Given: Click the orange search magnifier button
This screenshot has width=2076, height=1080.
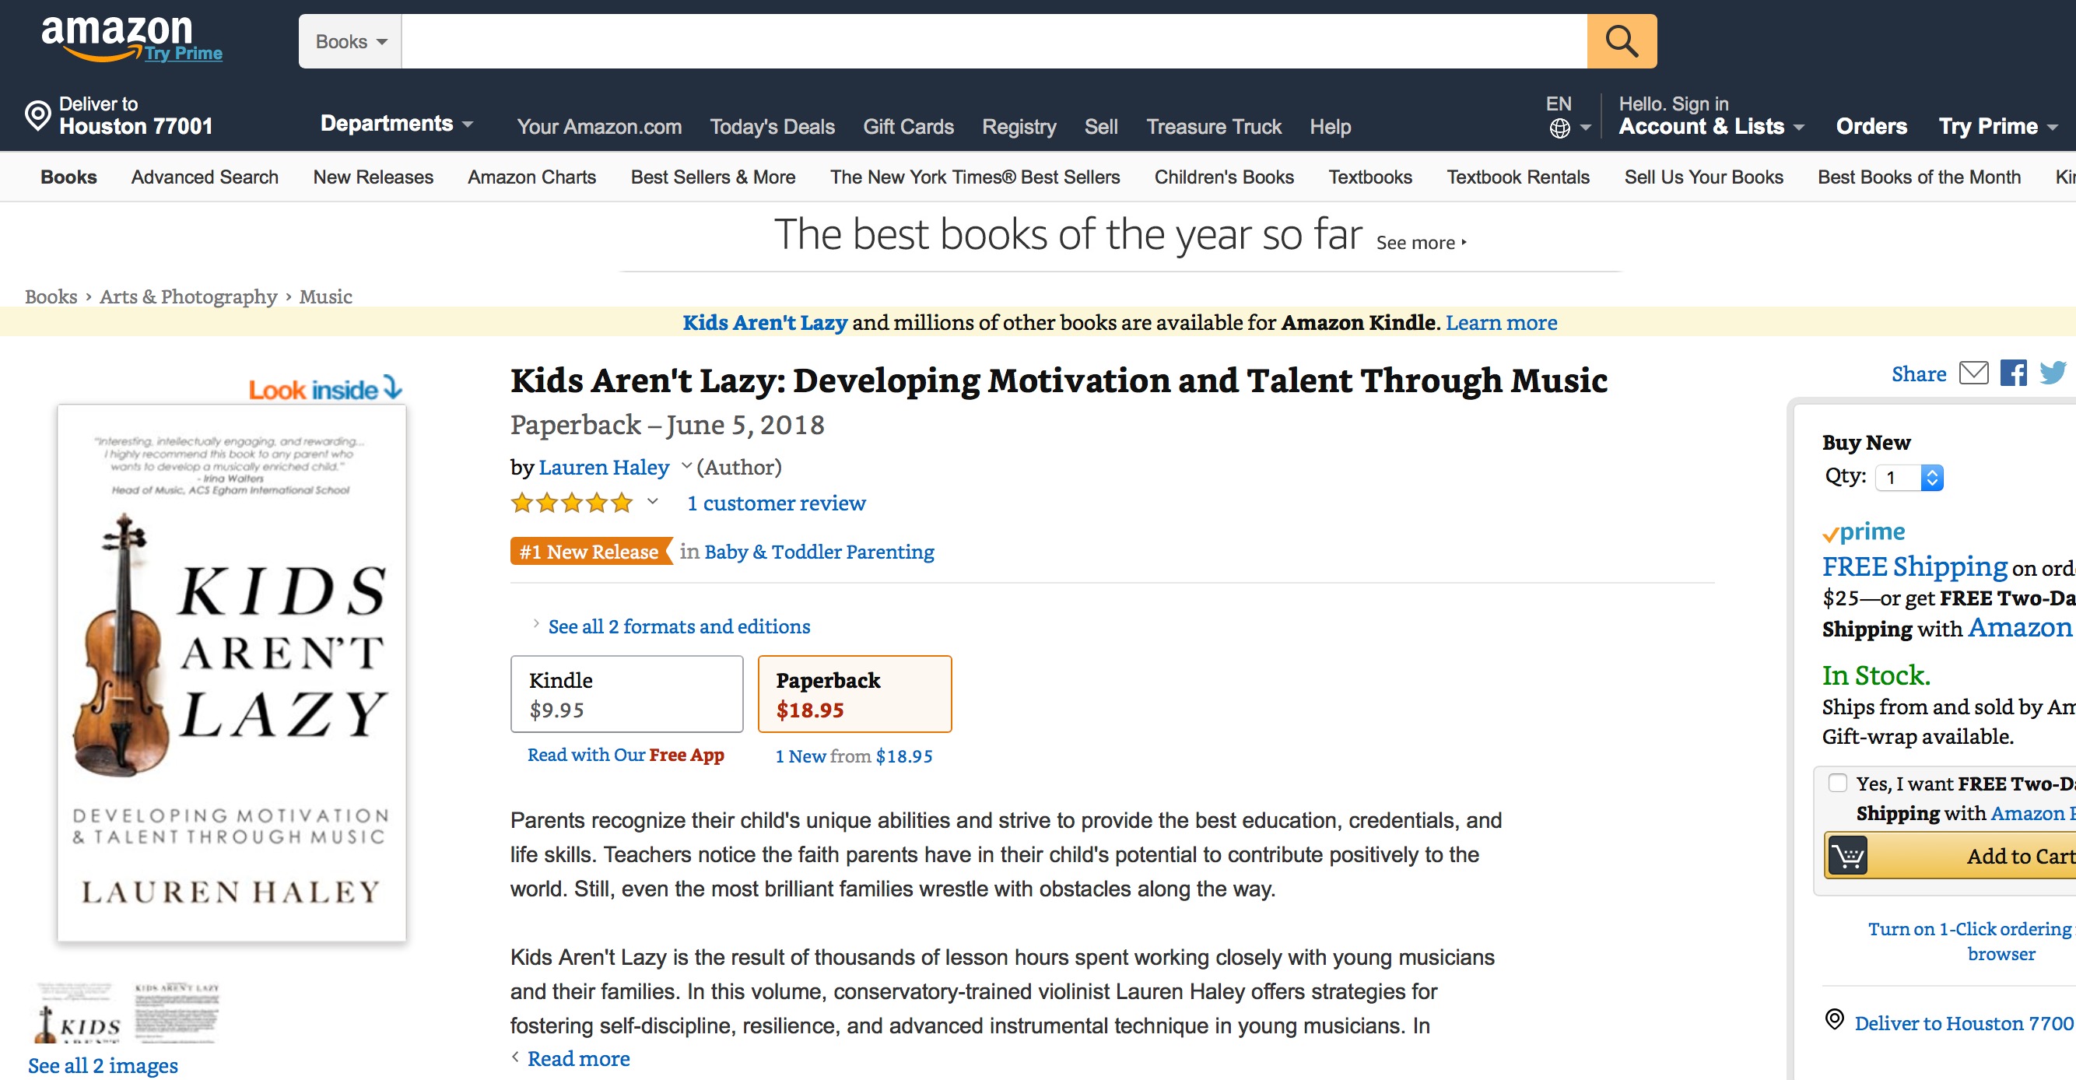Looking at the screenshot, I should tap(1621, 41).
